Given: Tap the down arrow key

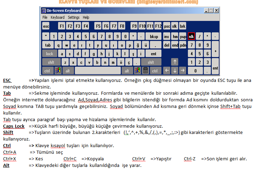Looking at the screenshot, I should 175,70.
